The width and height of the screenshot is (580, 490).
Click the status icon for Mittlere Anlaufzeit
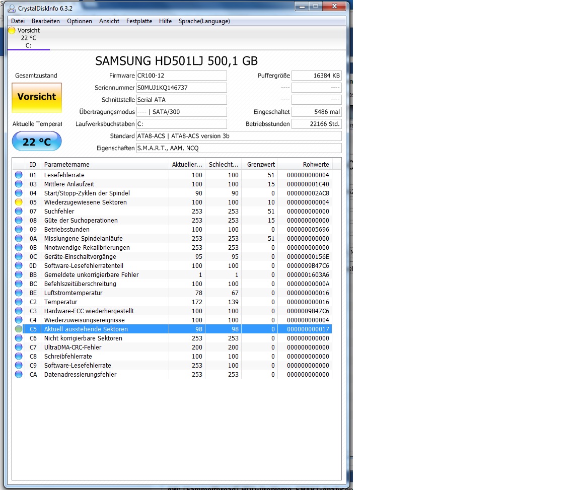point(19,184)
